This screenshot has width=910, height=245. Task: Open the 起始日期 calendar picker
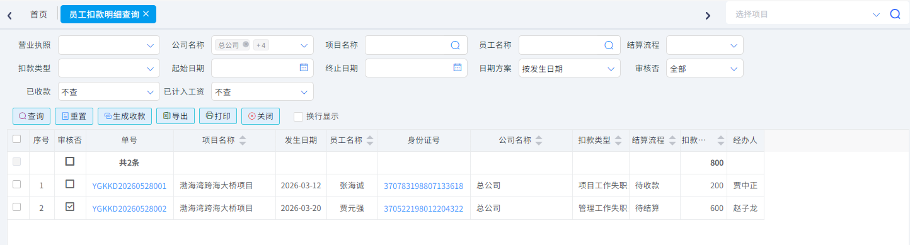303,67
